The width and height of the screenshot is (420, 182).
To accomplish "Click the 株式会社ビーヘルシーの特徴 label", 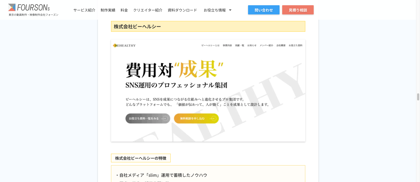I will point(141,158).
